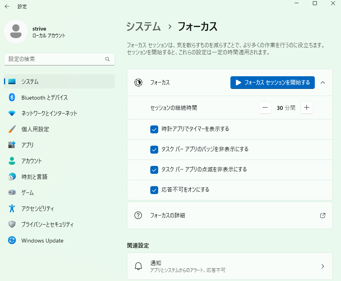Image resolution: width=341 pixels, height=281 pixels.
Task: Open プライバシーとセキュリティ settings
Action: tap(59, 224)
